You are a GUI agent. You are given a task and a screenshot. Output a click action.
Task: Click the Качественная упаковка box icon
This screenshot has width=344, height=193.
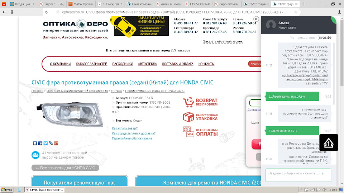188,117
